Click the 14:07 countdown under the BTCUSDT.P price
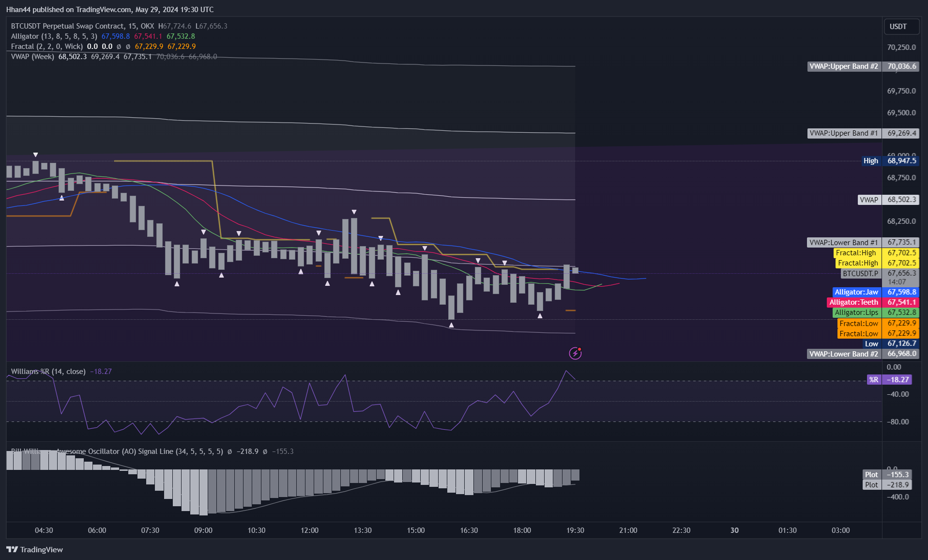The height and width of the screenshot is (560, 928). [897, 282]
